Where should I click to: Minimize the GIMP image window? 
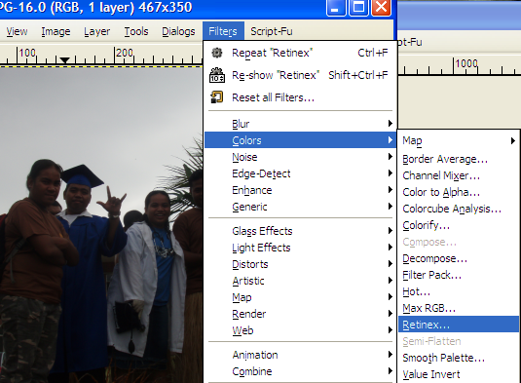[x=336, y=8]
